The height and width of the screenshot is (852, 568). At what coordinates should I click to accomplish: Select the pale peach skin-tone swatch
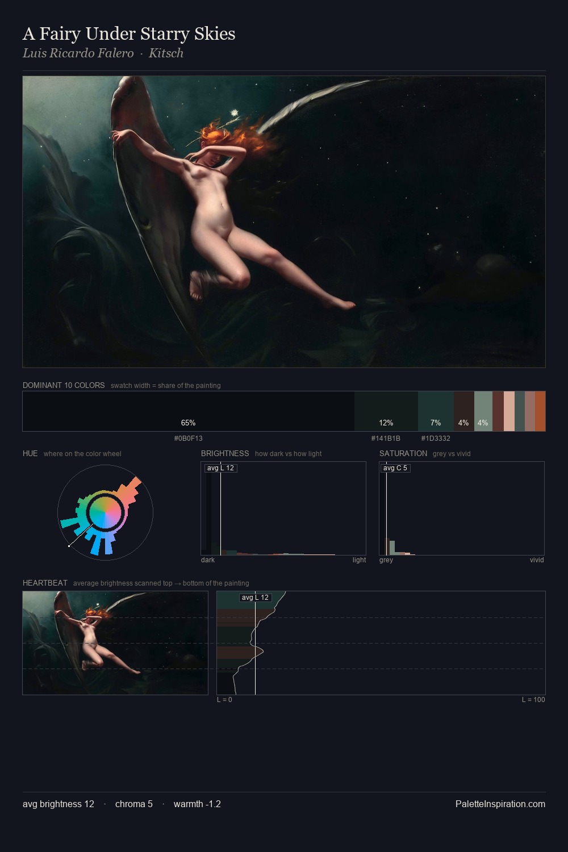(509, 411)
